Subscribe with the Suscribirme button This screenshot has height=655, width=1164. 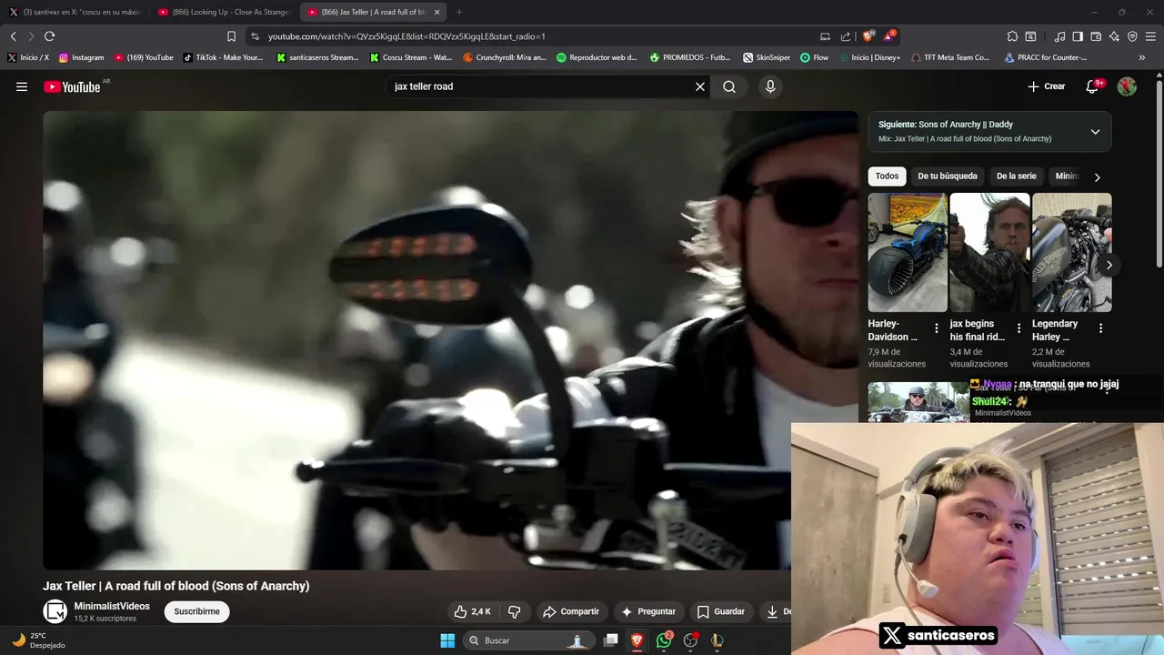click(x=197, y=611)
